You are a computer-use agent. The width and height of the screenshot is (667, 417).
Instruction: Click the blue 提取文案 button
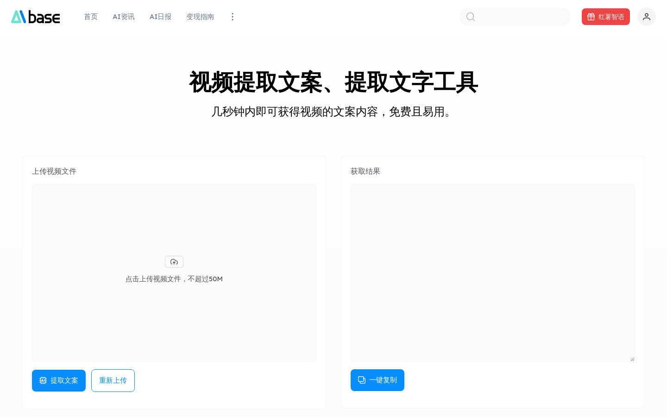(59, 380)
